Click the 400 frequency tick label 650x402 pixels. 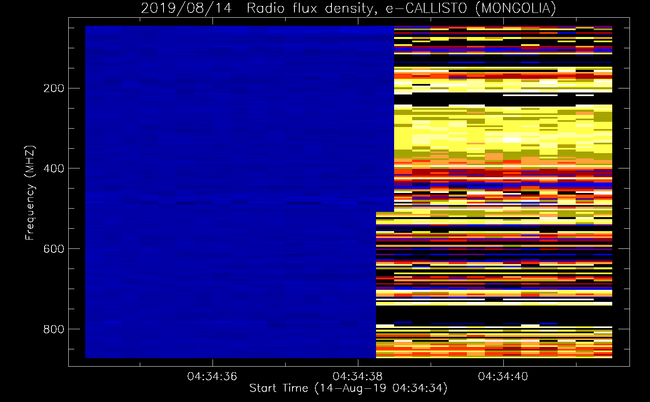coord(54,168)
